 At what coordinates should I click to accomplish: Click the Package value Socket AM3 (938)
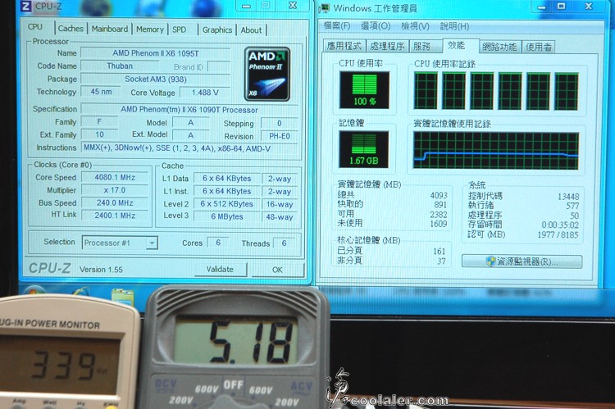coord(155,79)
